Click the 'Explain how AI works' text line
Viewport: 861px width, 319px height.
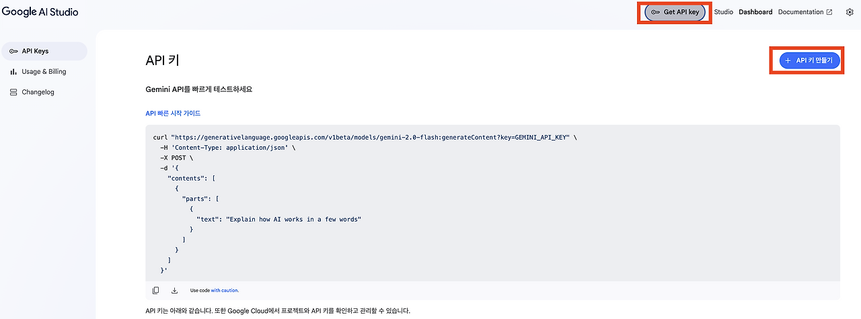point(279,220)
